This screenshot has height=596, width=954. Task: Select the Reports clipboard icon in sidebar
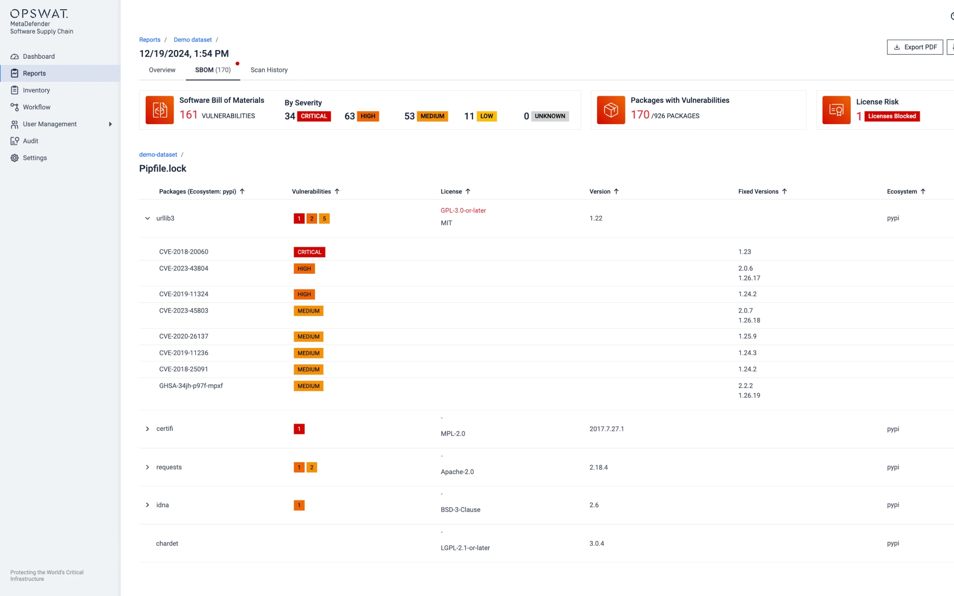click(x=15, y=73)
